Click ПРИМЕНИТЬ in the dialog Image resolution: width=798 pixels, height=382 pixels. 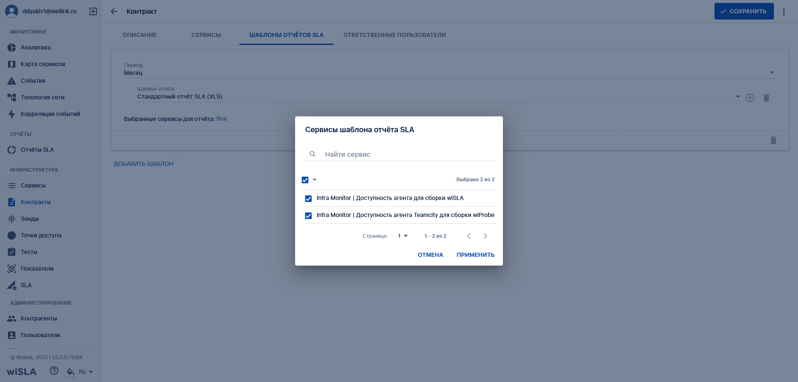click(x=475, y=255)
